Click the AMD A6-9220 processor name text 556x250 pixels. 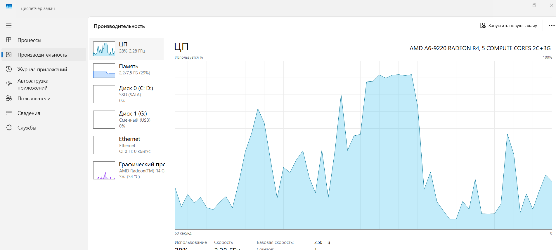(480, 48)
